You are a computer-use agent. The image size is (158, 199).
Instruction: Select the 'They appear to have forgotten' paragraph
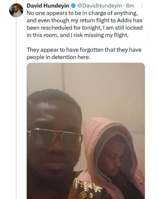84,53
